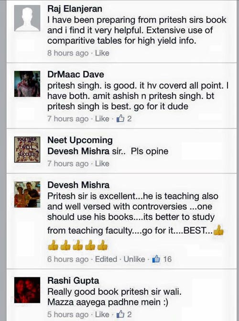This screenshot has height=321, width=239.
Task: Open DrMaac Dave's profile picture
Action: point(27,84)
